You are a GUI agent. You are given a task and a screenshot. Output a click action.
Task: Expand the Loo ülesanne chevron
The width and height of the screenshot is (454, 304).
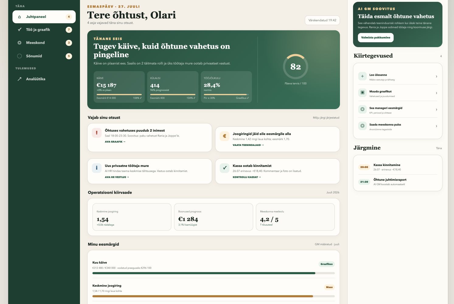click(436, 77)
